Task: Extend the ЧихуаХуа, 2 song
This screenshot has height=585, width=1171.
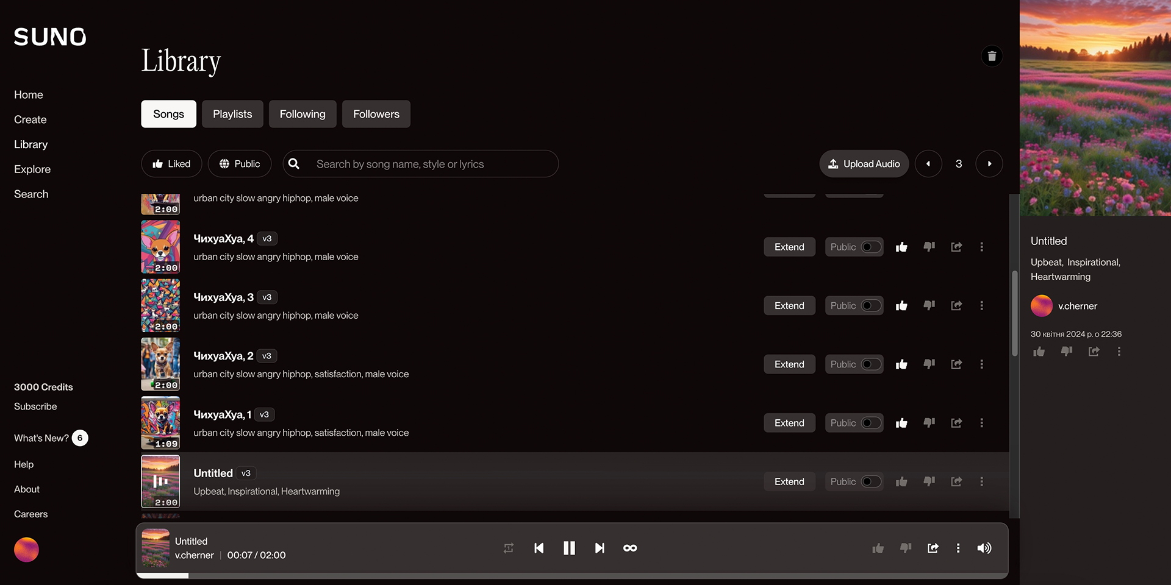Action: [x=789, y=364]
